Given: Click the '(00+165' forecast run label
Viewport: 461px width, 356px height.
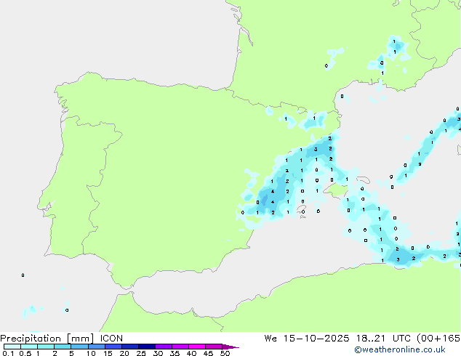Looking at the screenshot, I should (438, 339).
